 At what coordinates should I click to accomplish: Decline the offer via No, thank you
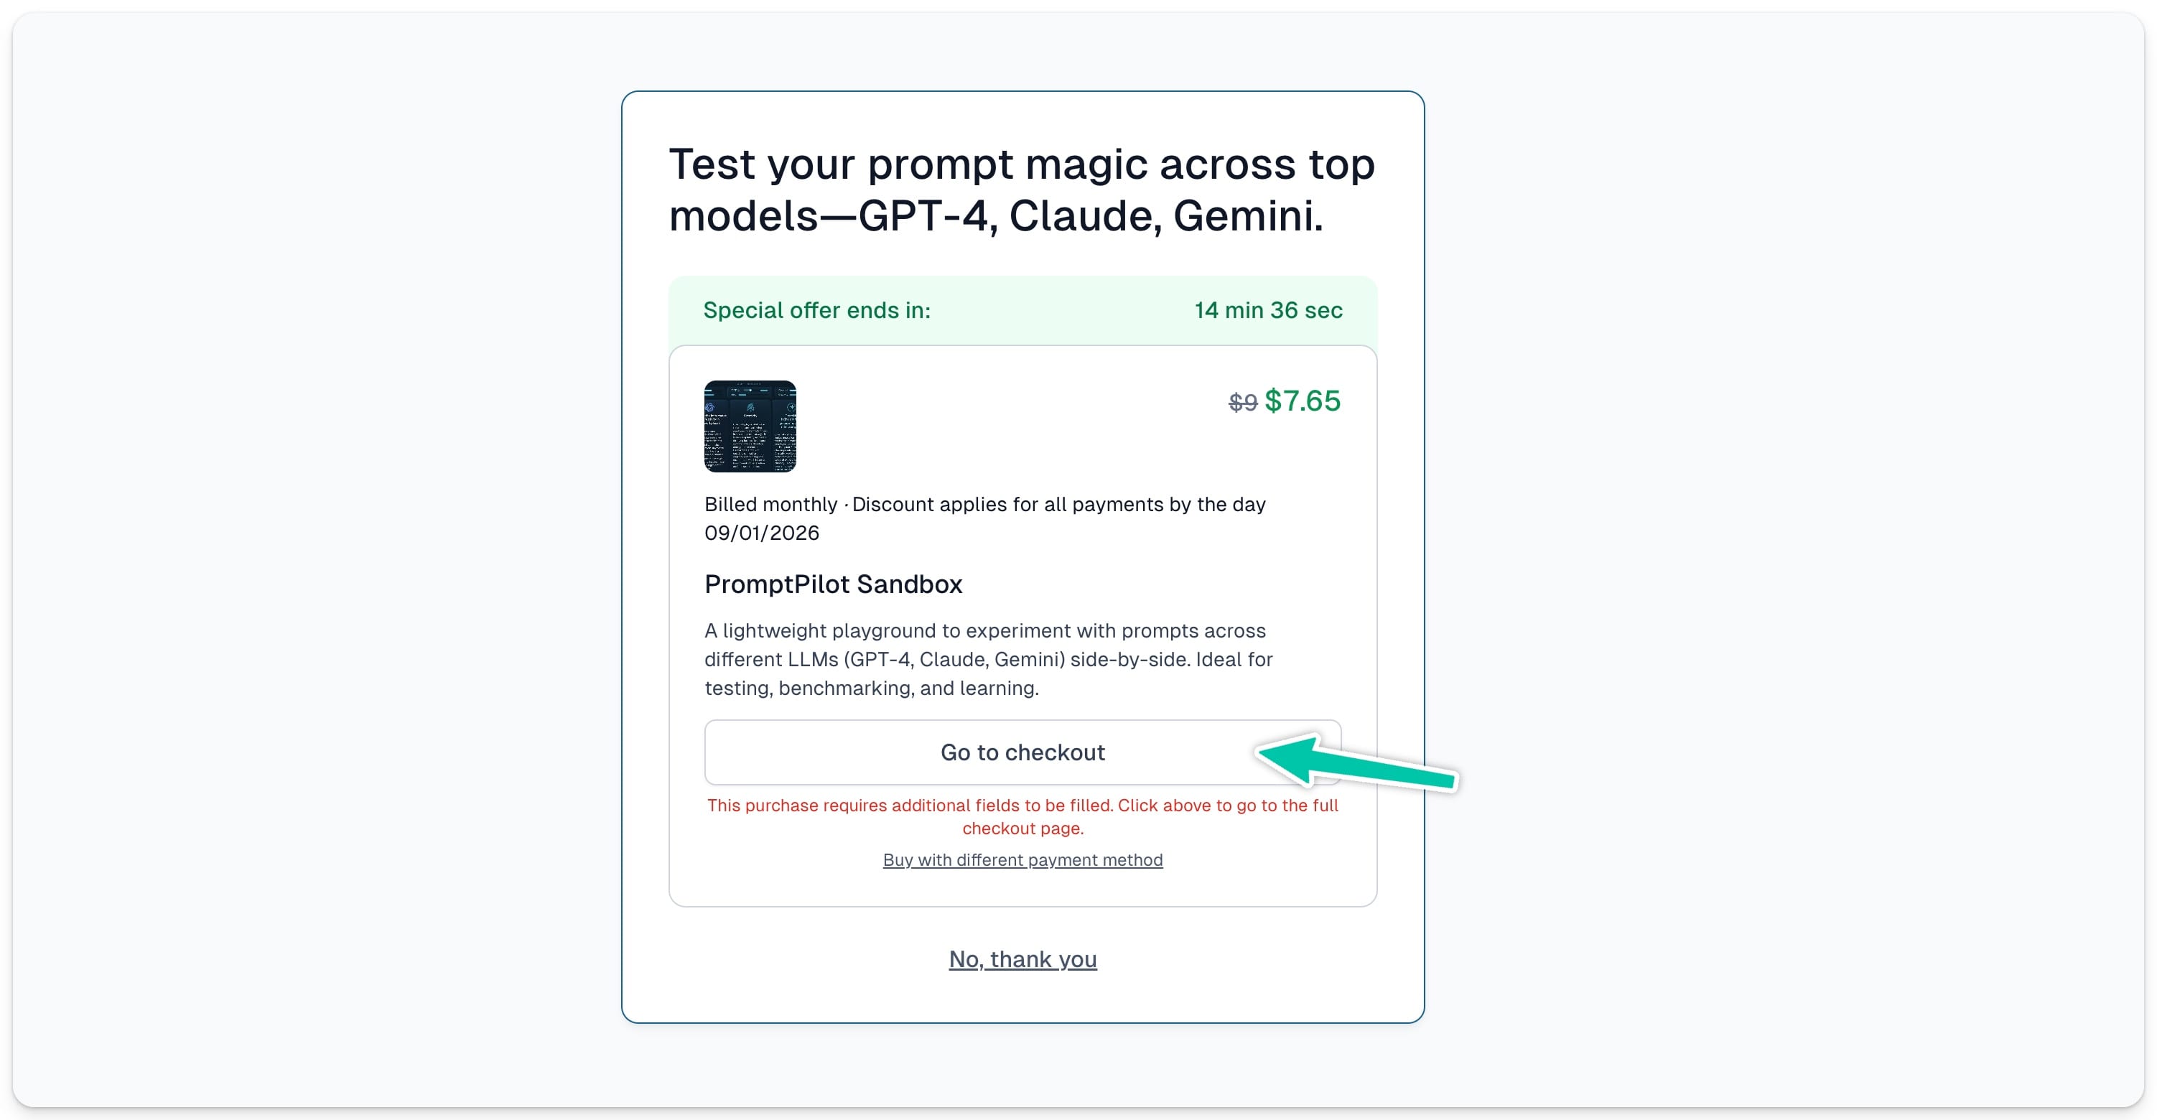1022,958
